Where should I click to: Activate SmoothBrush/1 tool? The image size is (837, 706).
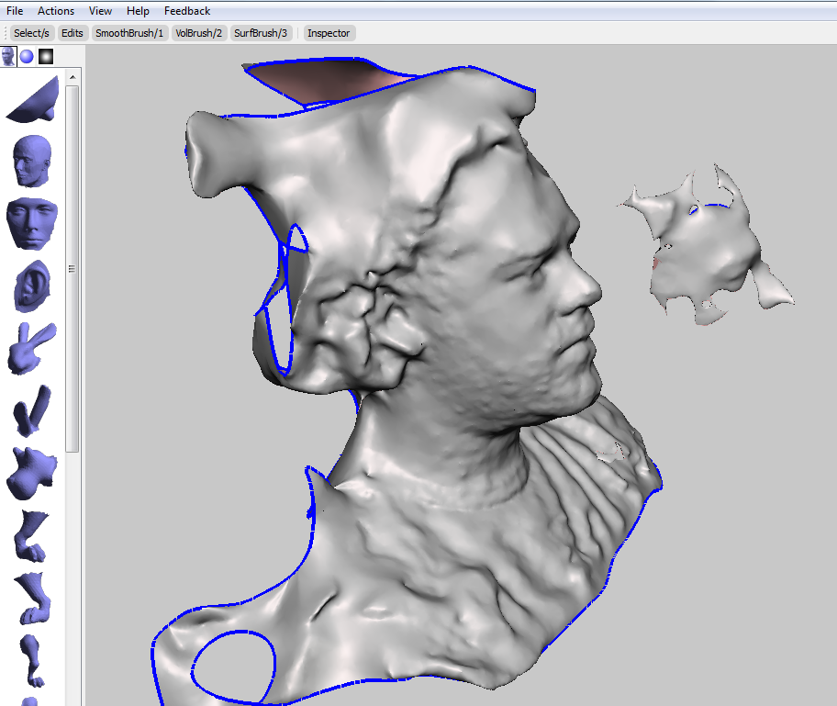129,33
